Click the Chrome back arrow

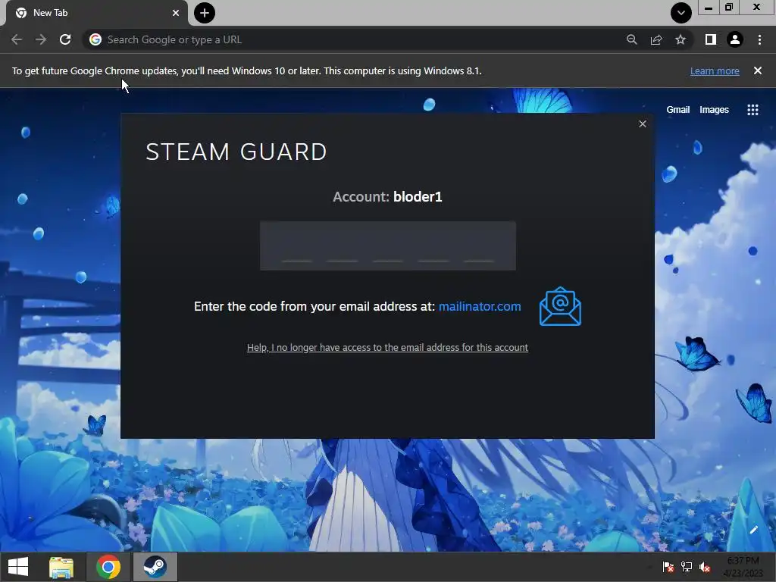(17, 39)
